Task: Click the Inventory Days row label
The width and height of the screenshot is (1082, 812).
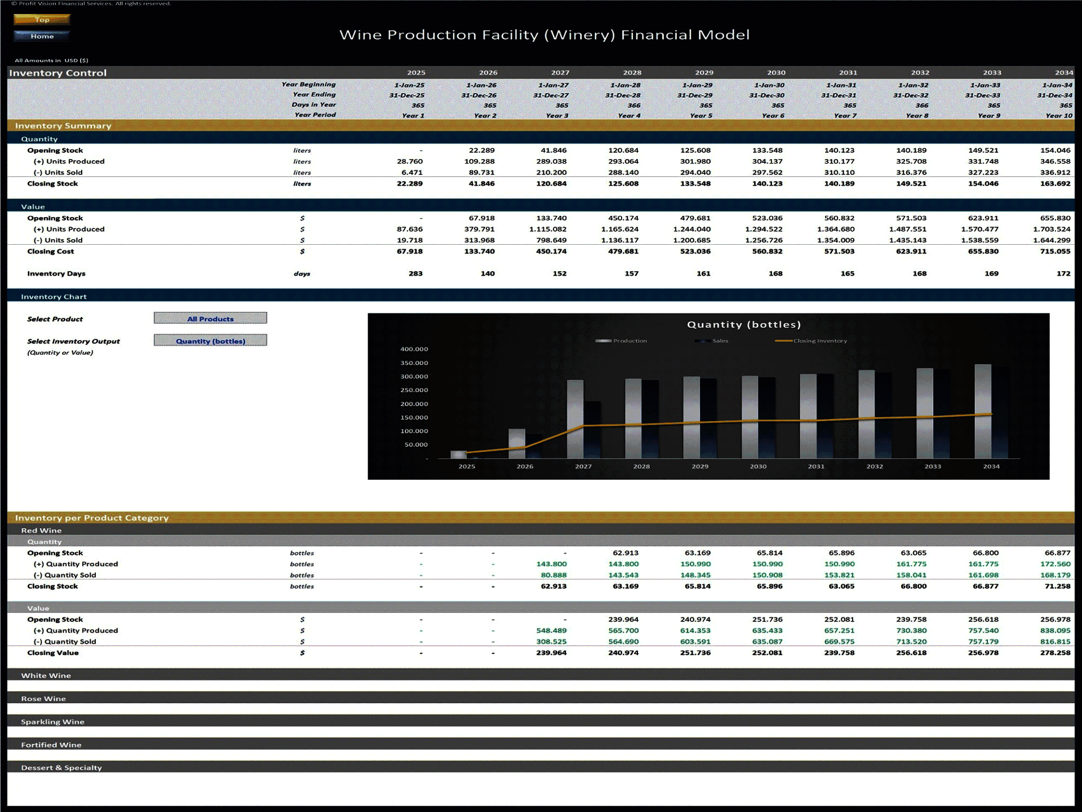Action: [56, 273]
